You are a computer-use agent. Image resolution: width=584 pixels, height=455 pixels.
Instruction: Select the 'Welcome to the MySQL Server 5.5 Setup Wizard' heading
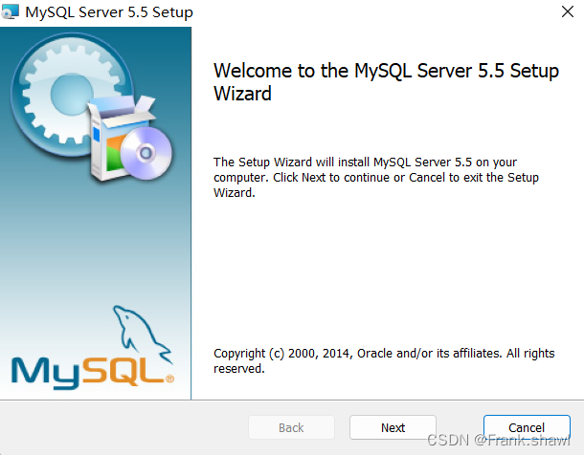386,82
